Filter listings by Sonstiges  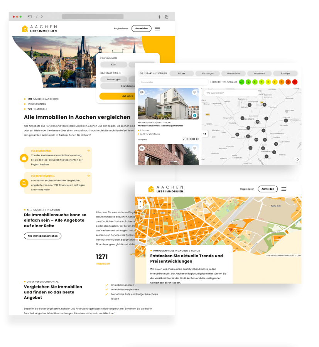click(285, 73)
